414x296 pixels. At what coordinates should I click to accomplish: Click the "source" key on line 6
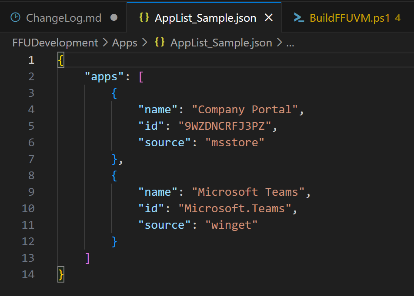point(164,143)
